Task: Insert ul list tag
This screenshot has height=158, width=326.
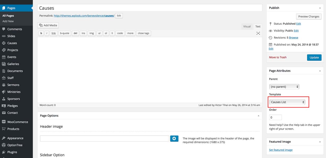Action: 99,33
